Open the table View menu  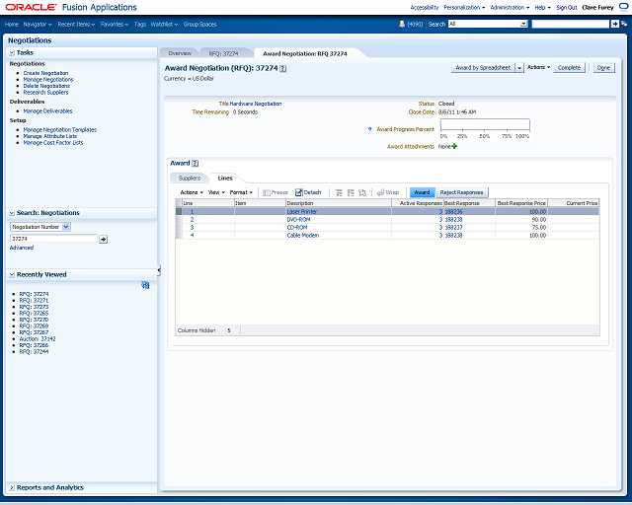pos(216,192)
